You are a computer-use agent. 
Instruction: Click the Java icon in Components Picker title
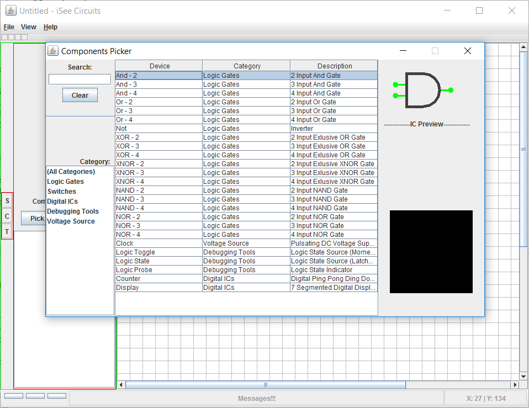pos(53,51)
